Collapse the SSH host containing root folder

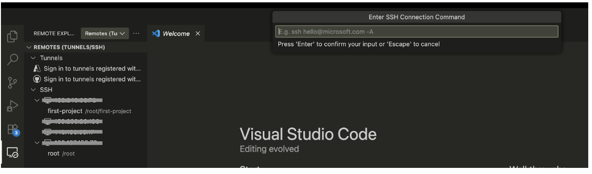(x=38, y=142)
